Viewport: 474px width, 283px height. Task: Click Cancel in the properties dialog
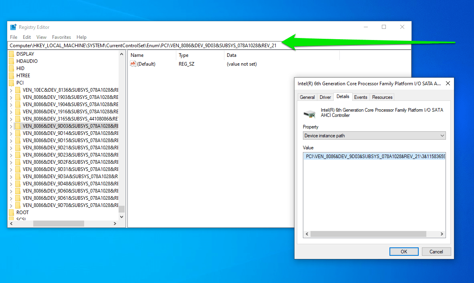pos(436,252)
